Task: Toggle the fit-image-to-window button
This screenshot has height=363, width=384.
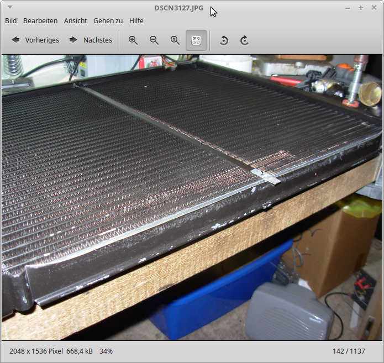Action: [196, 40]
